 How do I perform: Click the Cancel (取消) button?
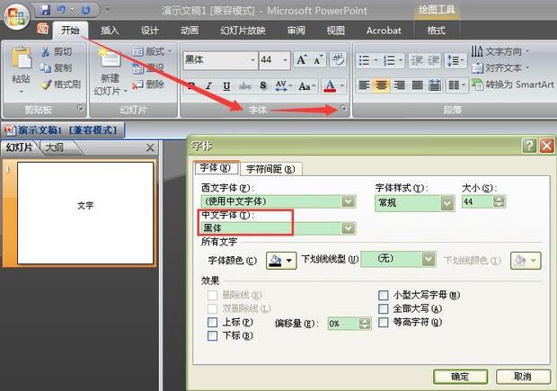coord(521,376)
